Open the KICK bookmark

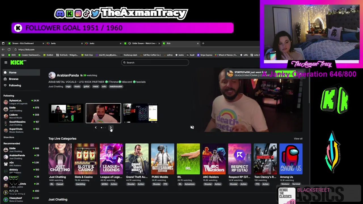click(12, 55)
